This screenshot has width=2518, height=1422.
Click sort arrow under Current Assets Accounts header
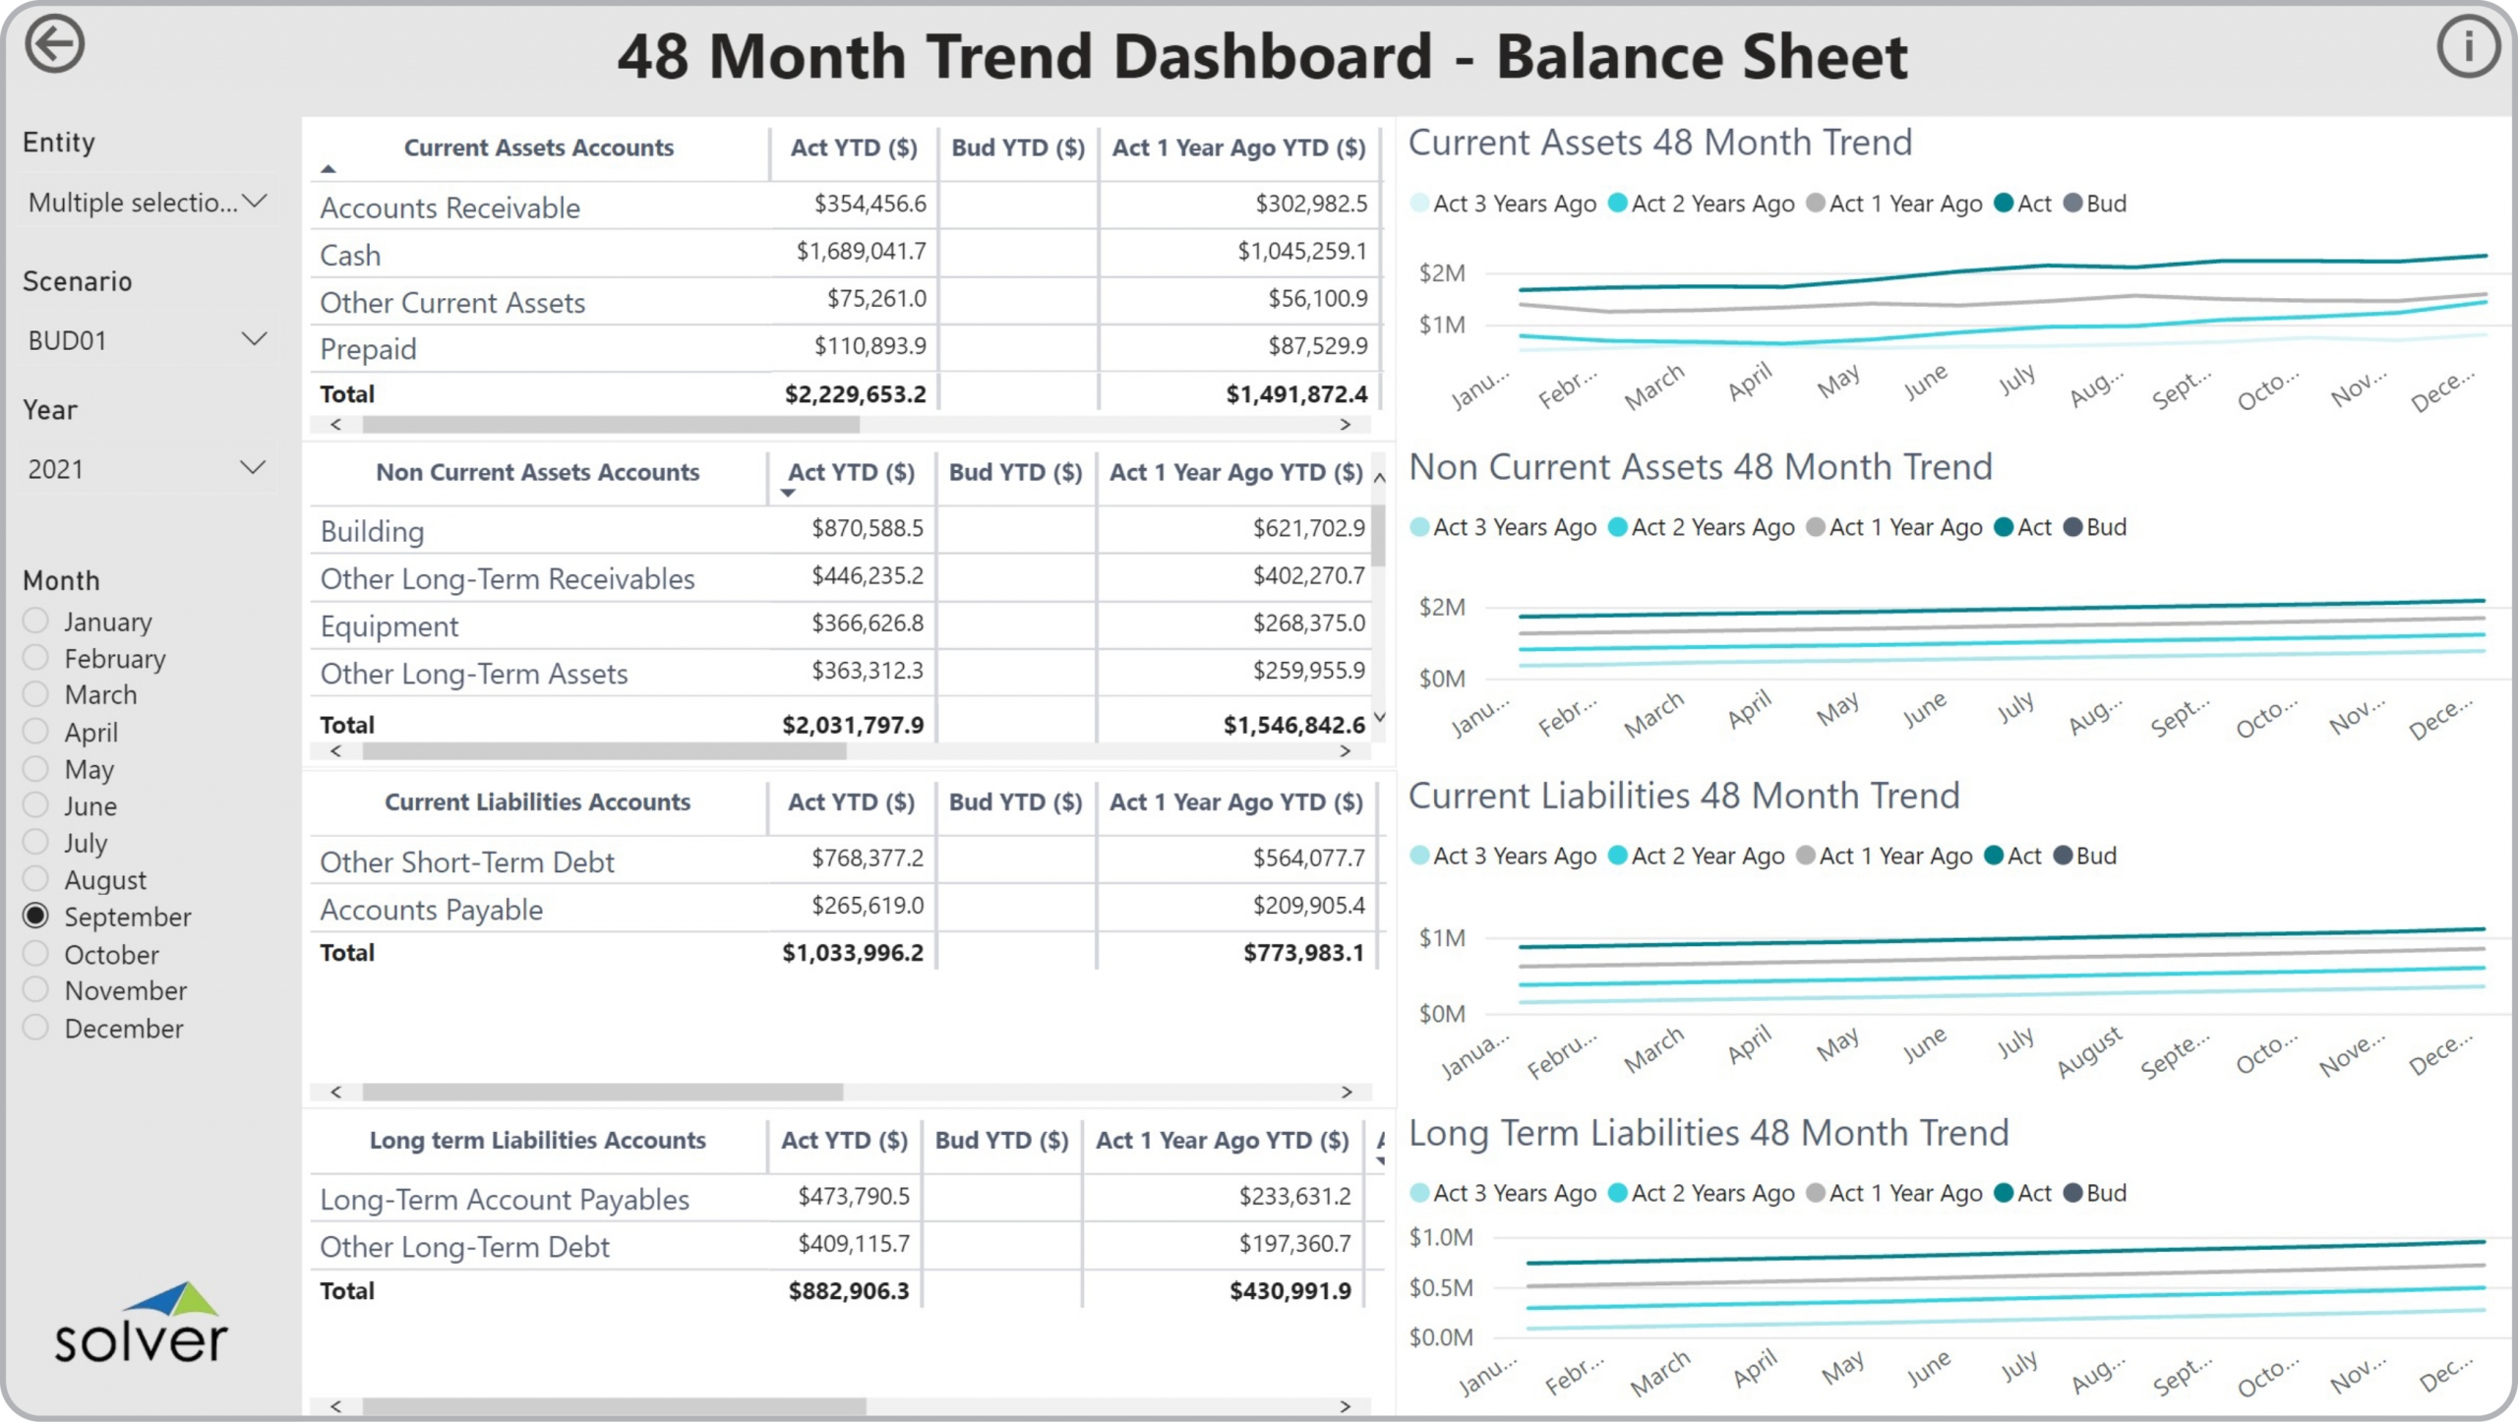[x=329, y=169]
